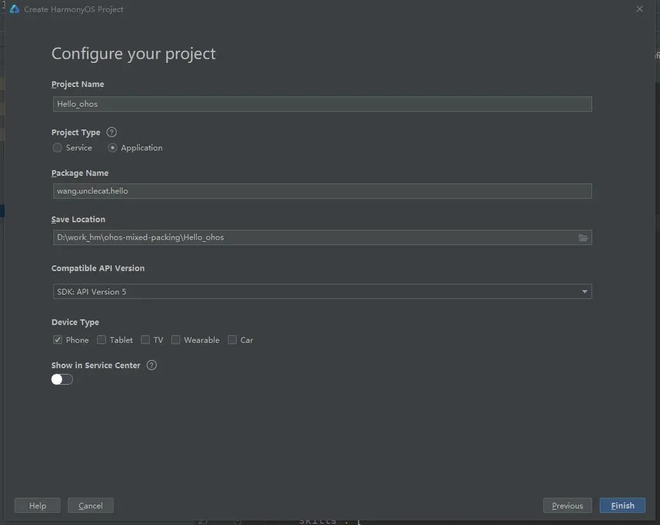Click Project Type help question-mark icon

[112, 132]
